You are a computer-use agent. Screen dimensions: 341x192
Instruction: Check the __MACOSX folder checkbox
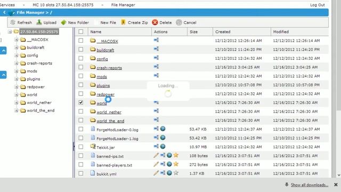coord(80,41)
